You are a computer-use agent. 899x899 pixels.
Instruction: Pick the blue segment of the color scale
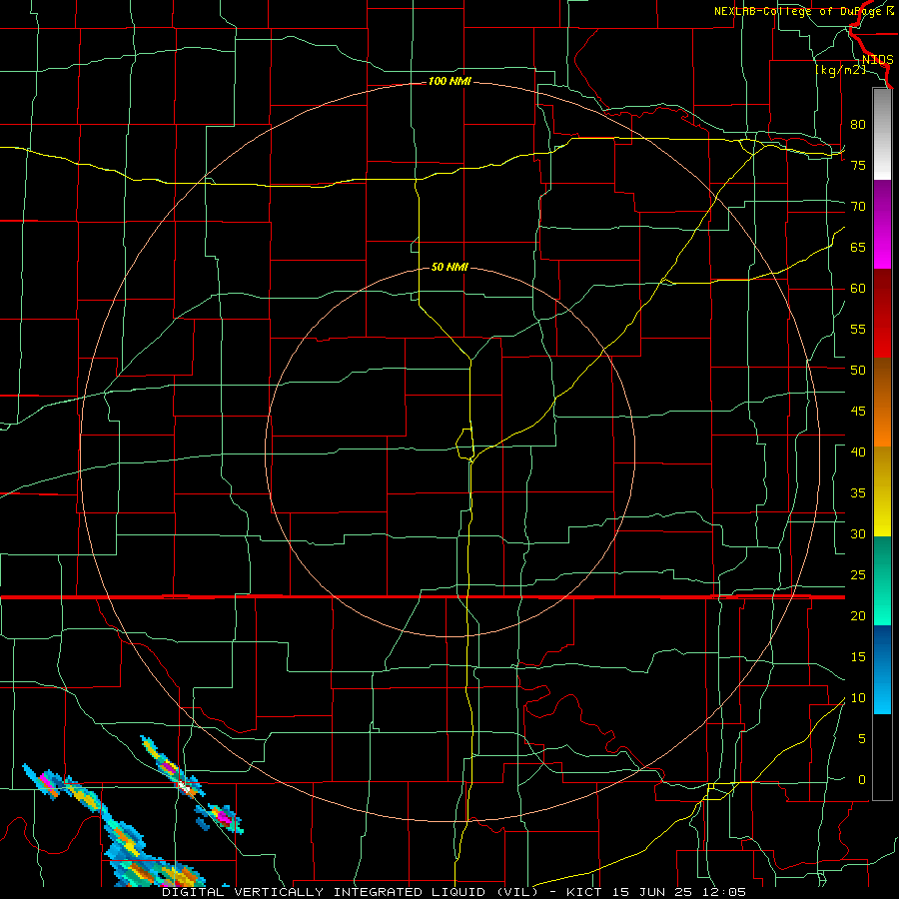coord(882,669)
